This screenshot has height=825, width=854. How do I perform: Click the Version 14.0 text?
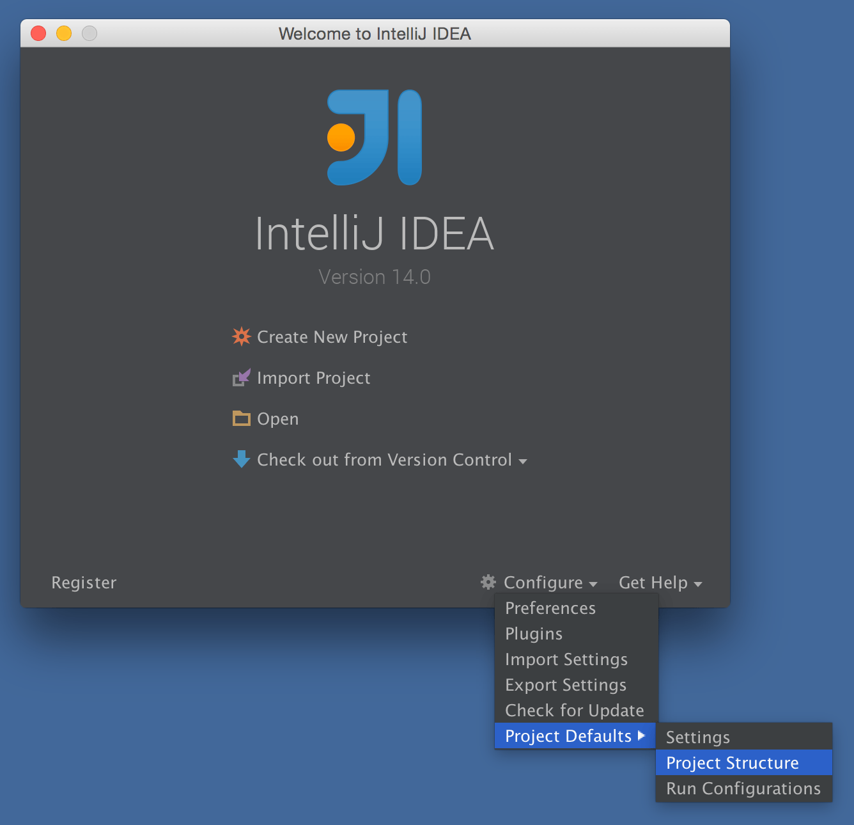pos(375,277)
